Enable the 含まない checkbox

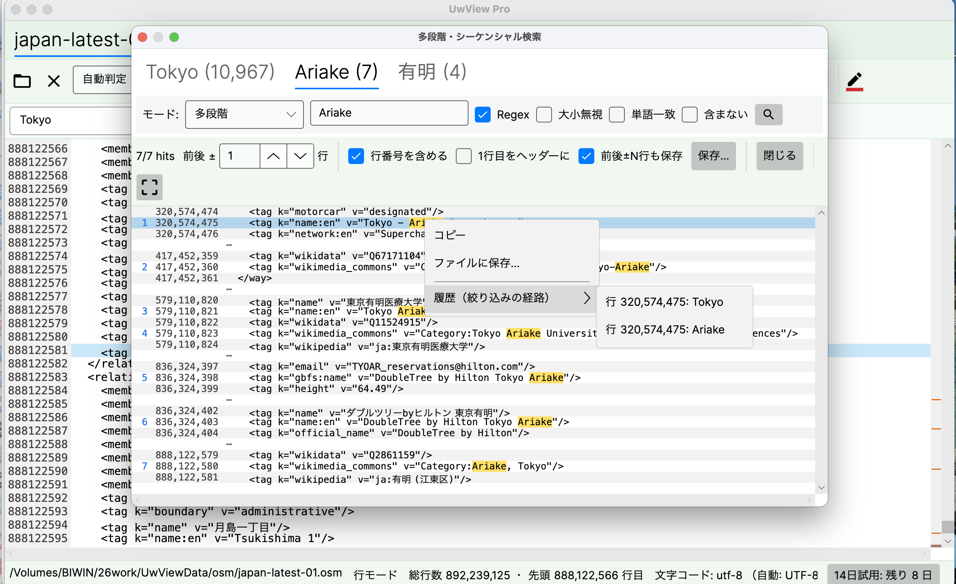tap(690, 115)
